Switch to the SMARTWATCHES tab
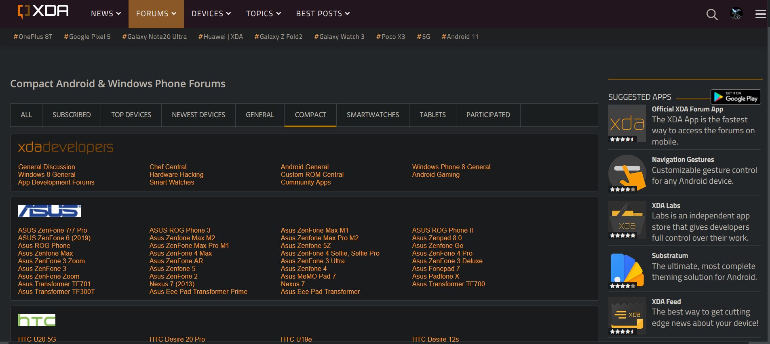 373,115
